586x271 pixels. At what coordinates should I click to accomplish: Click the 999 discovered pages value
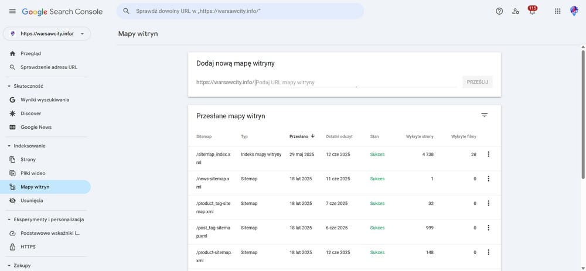[430, 228]
